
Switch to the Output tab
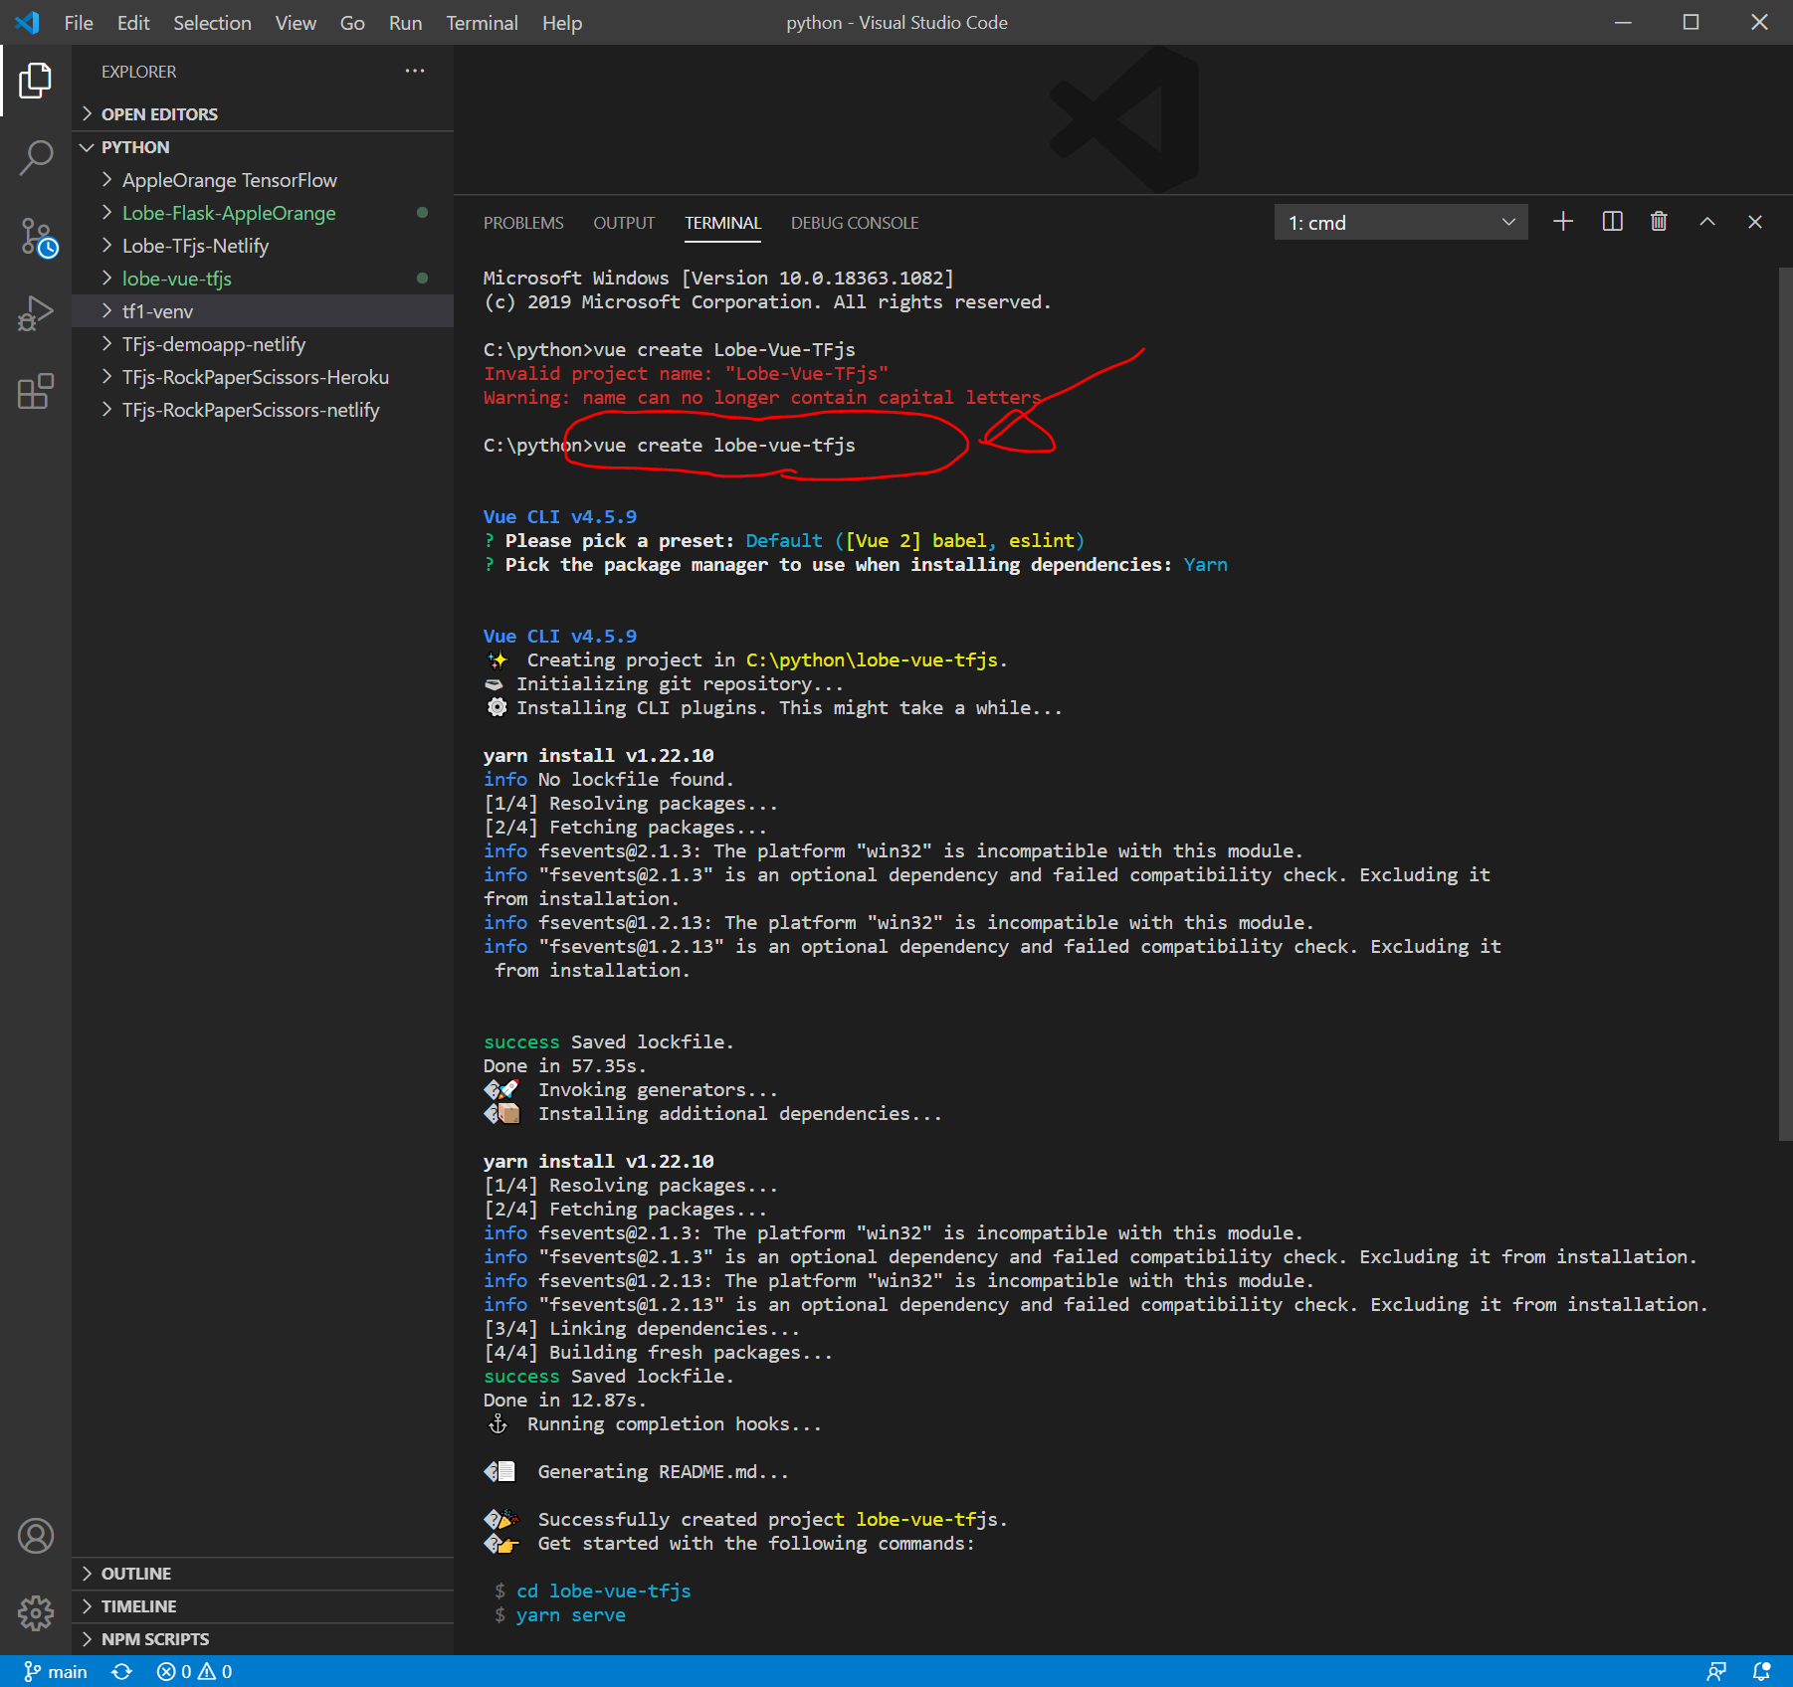pyautogui.click(x=624, y=223)
